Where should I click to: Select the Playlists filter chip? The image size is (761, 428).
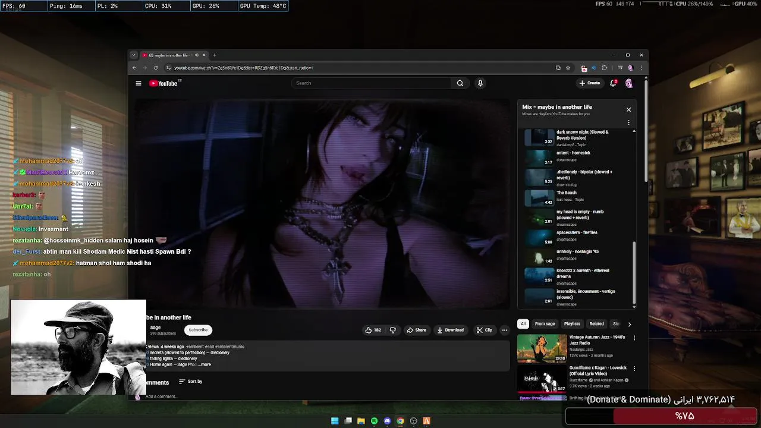coord(572,324)
